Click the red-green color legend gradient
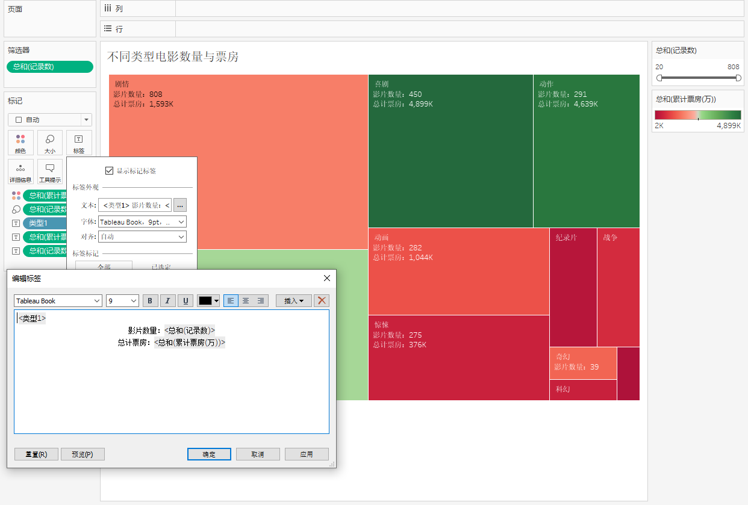The image size is (748, 505). [x=698, y=115]
